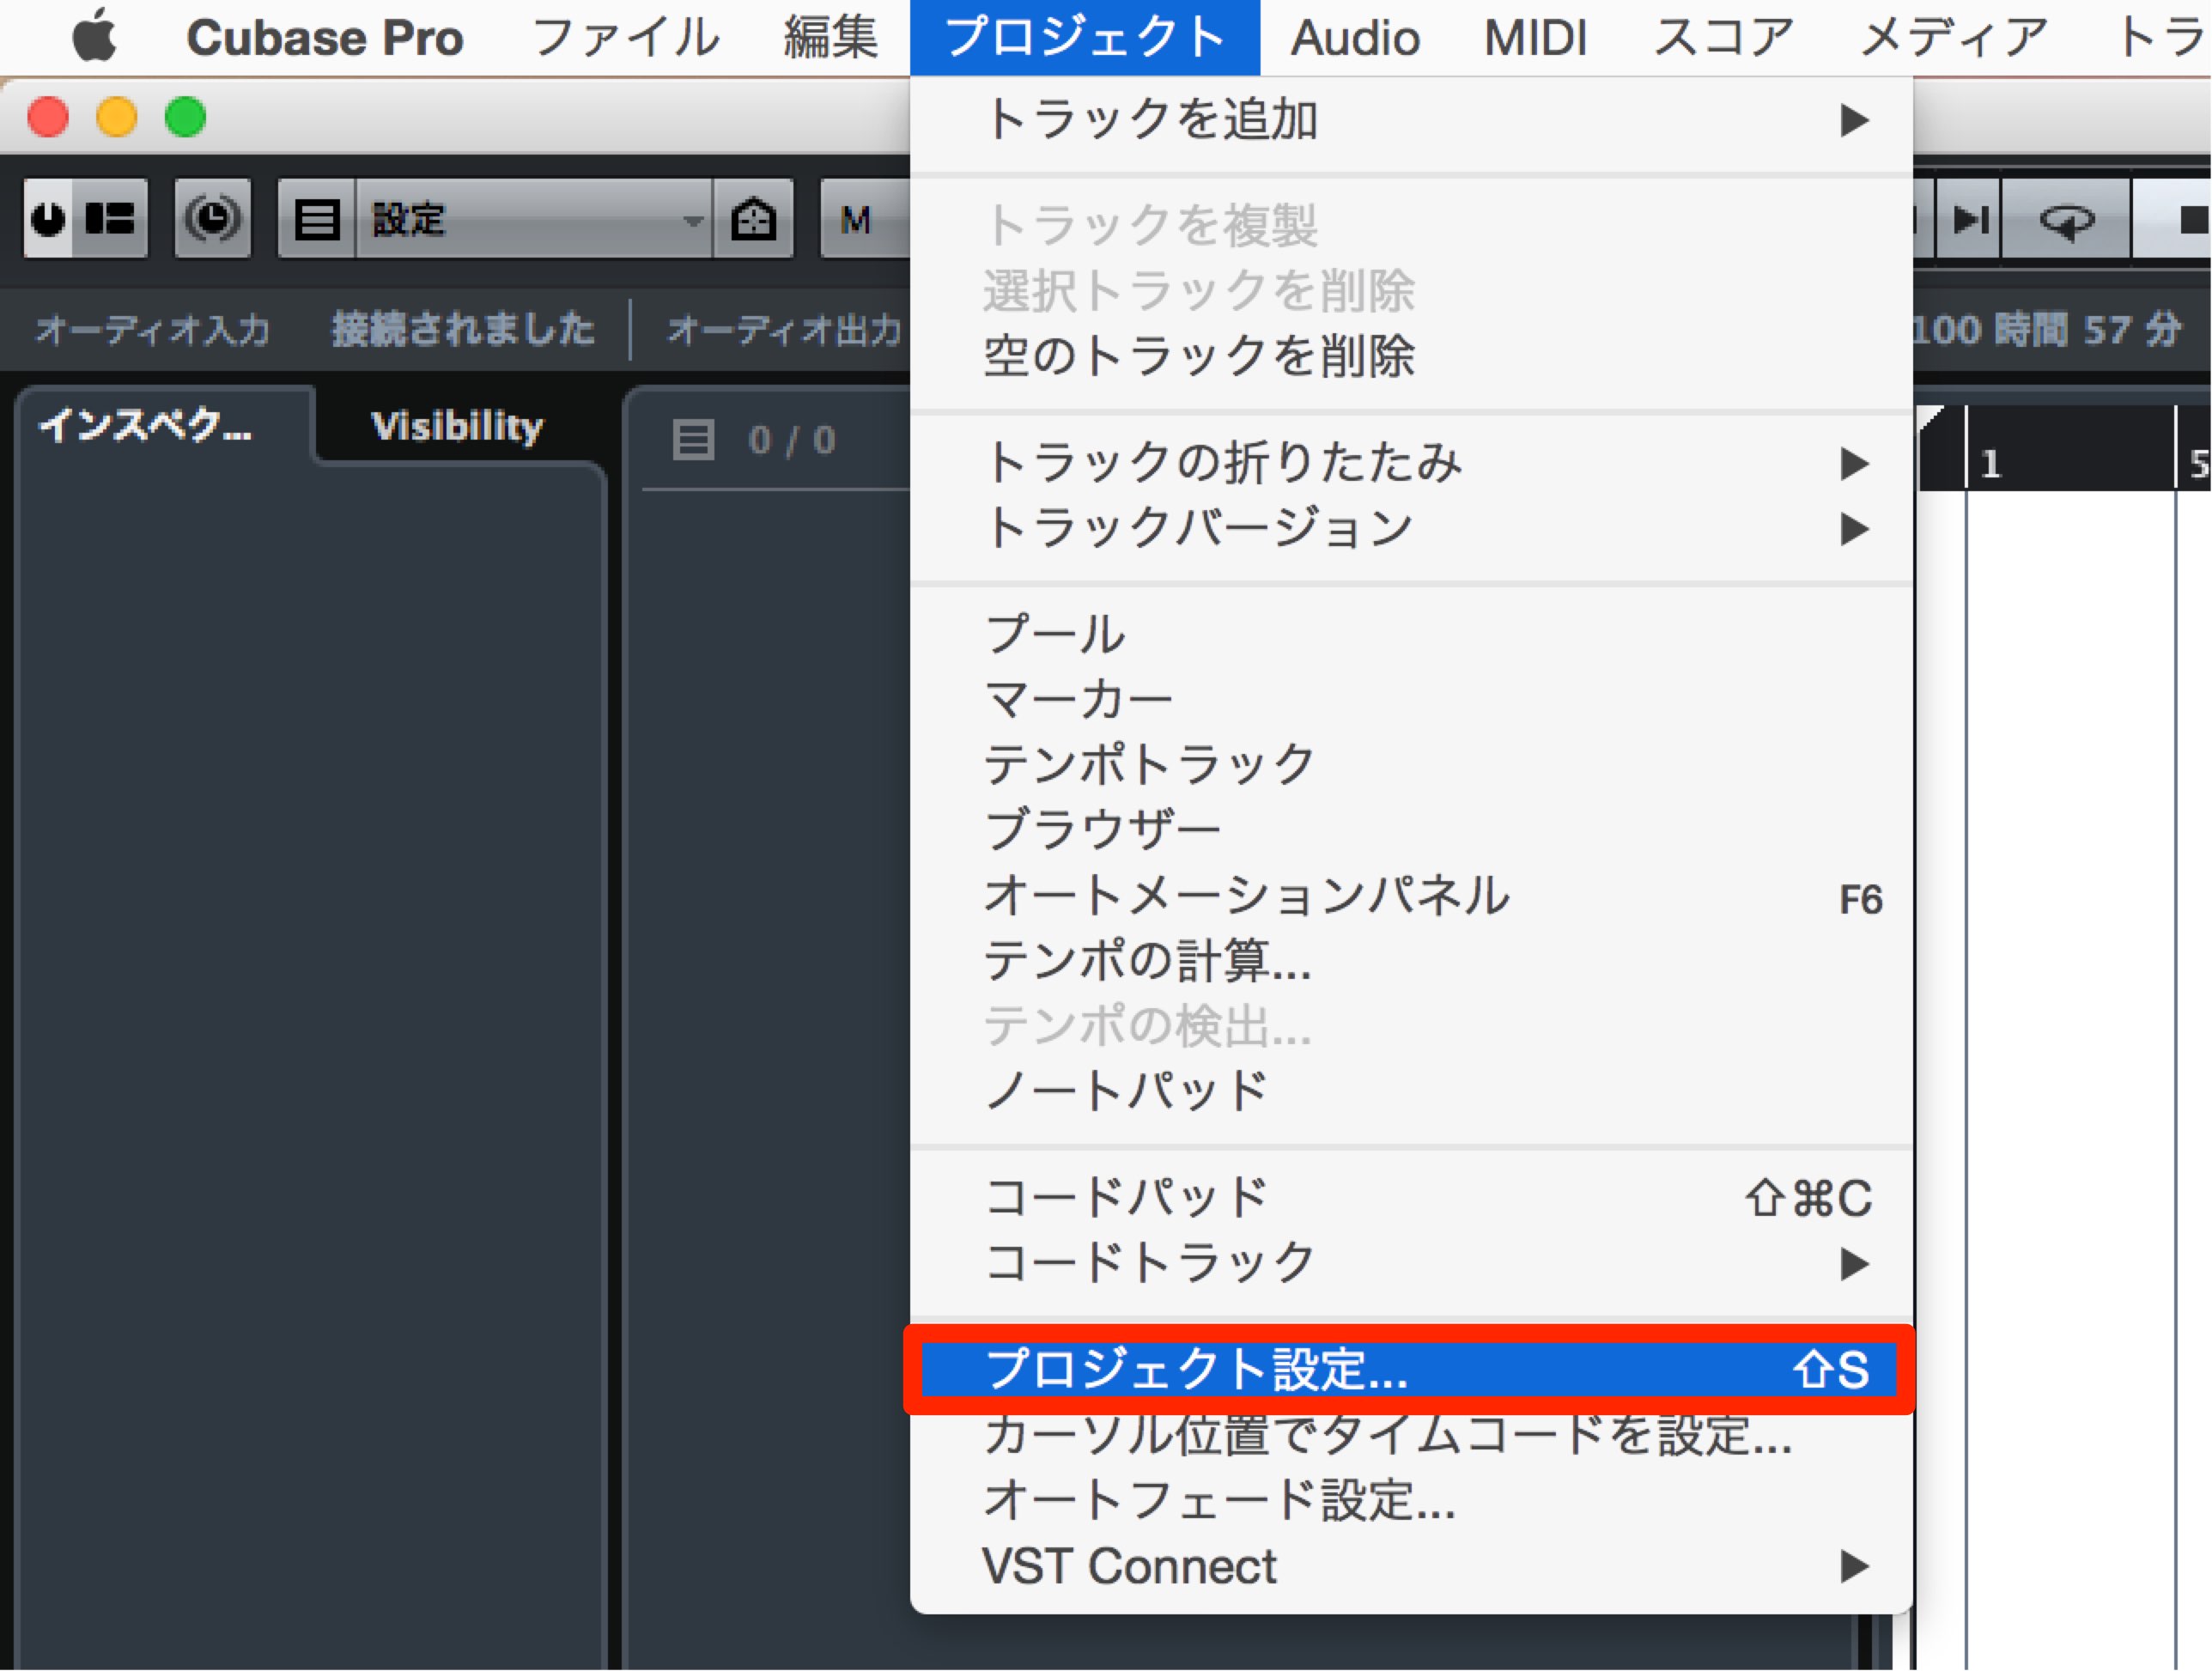Open コードパッド
This screenshot has width=2212, height=1671.
[1411, 1198]
